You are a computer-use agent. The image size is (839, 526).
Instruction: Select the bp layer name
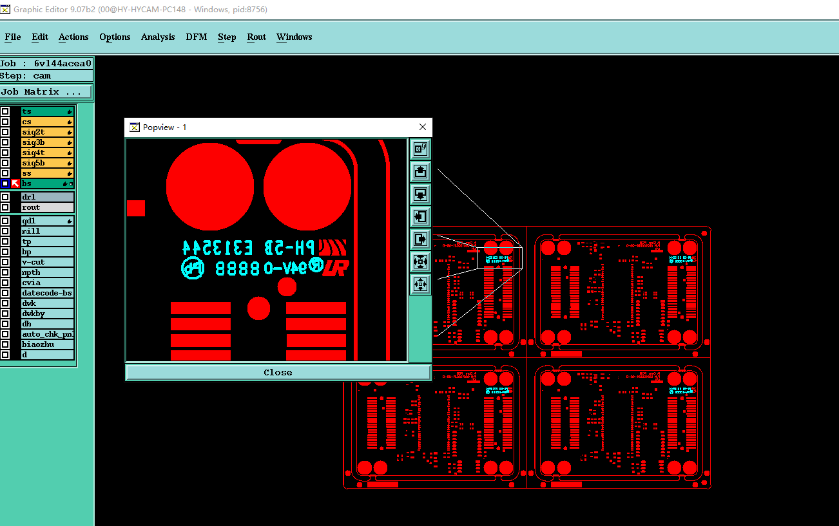pos(48,252)
